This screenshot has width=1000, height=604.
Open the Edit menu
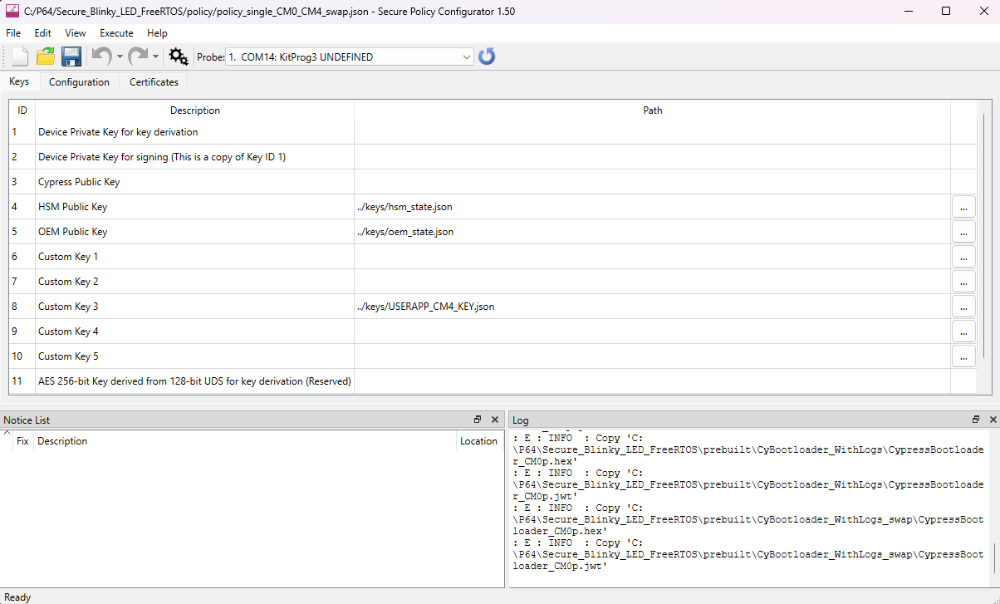pos(42,33)
